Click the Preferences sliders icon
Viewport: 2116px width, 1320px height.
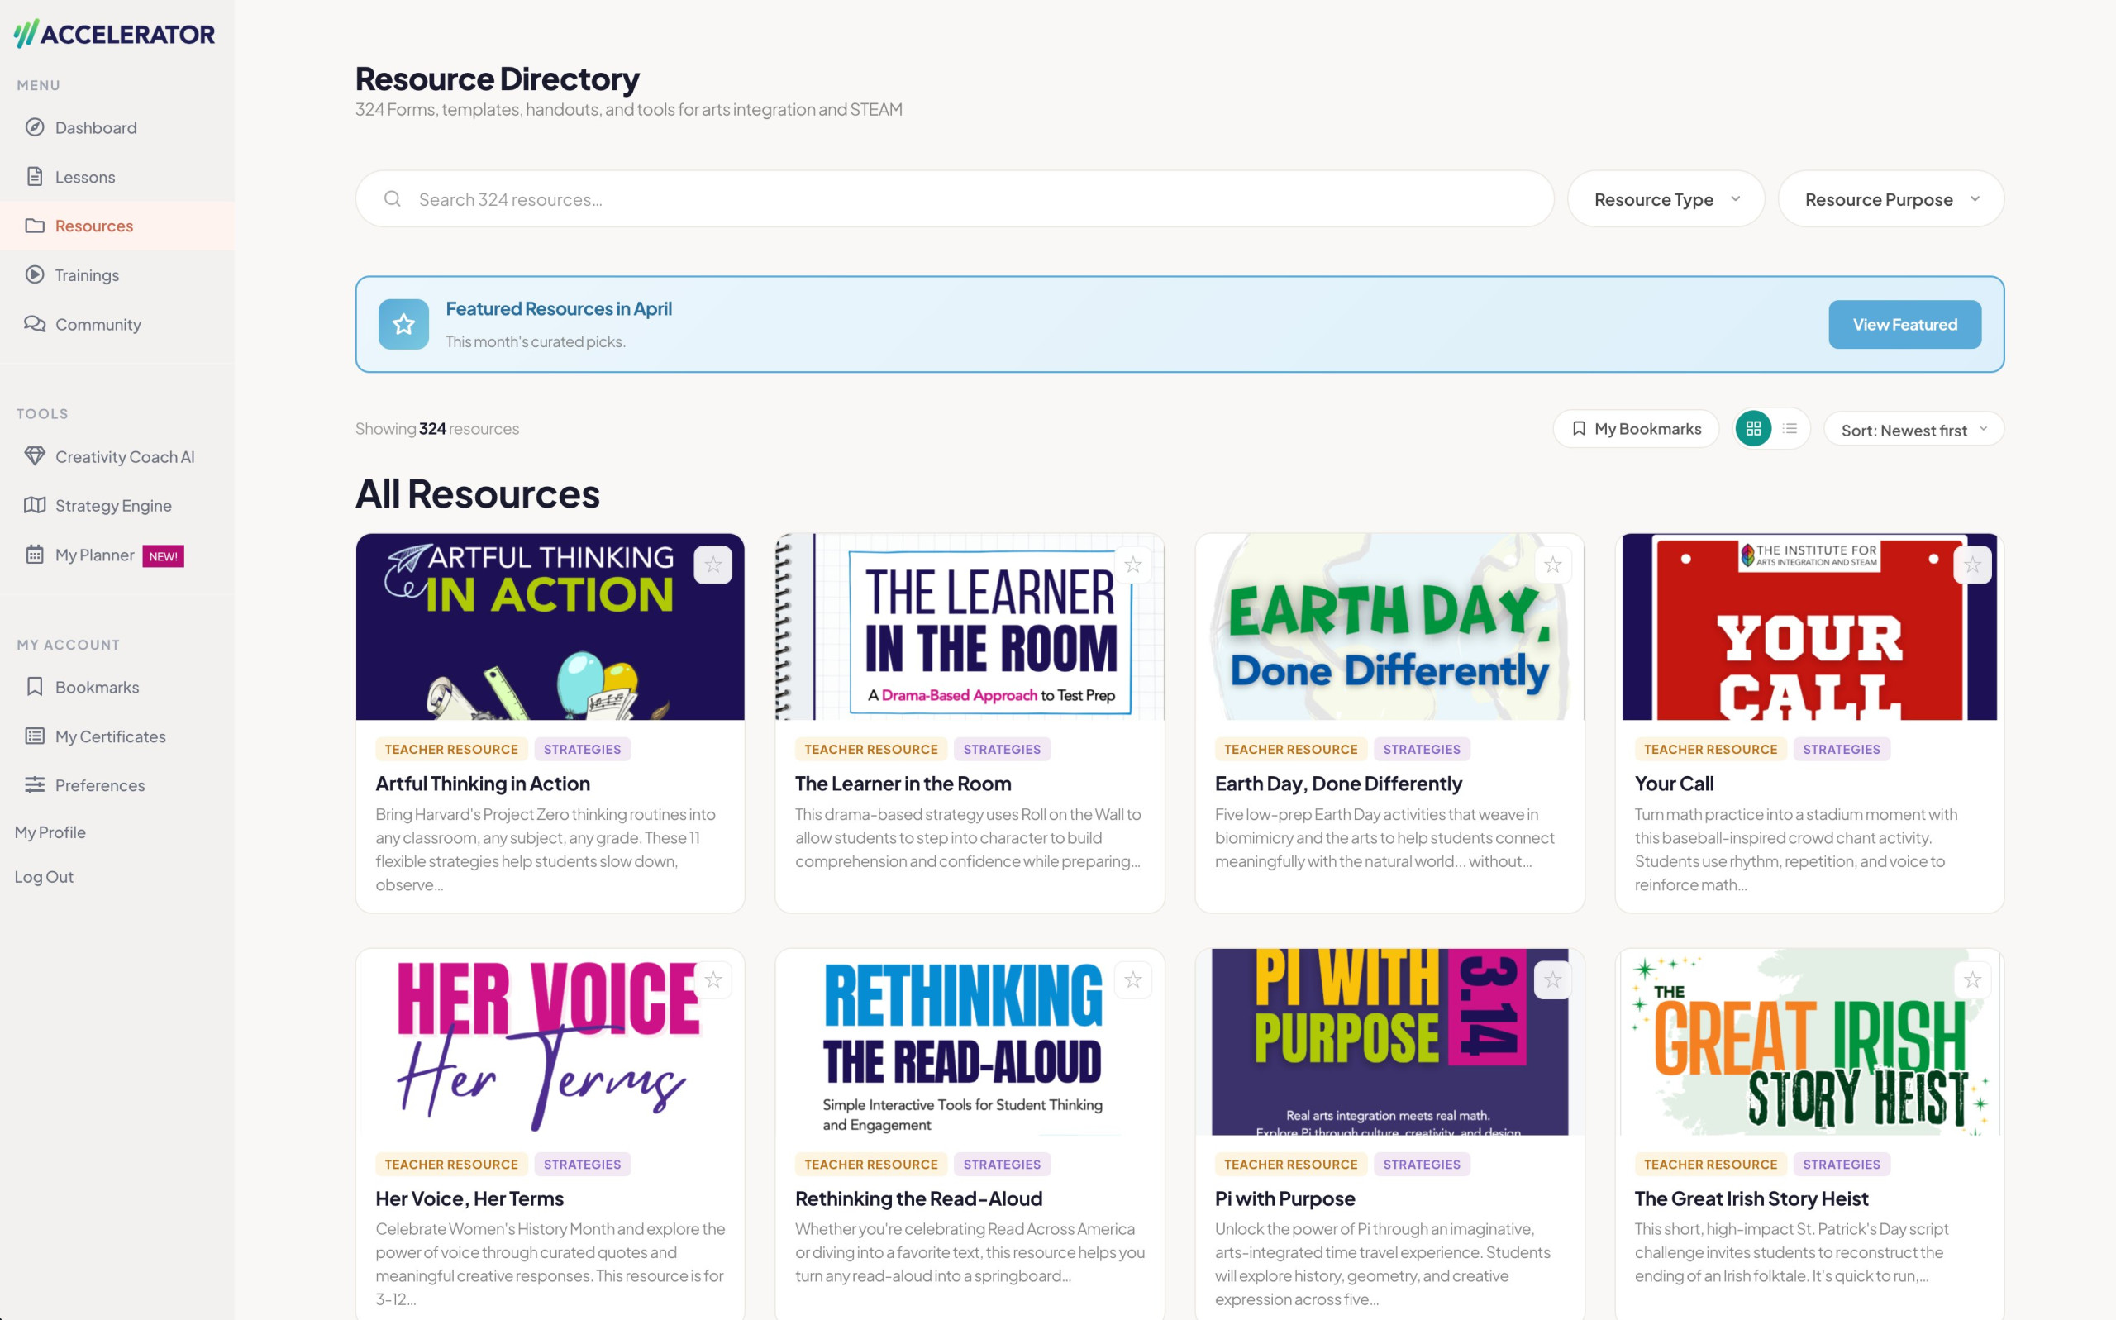pos(35,785)
